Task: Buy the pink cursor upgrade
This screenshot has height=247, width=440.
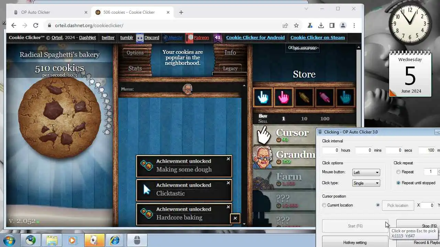Action: click(x=284, y=97)
